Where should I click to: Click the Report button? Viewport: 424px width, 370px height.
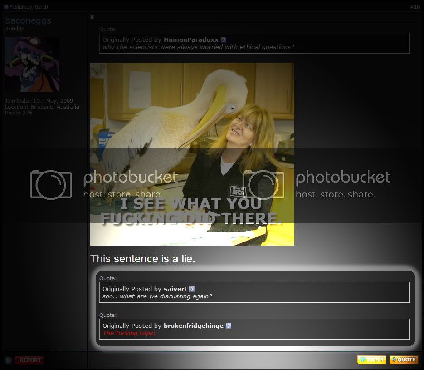tap(29, 360)
